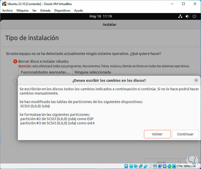
Task: Click the CPU virtualization status icon
Action: (x=164, y=166)
